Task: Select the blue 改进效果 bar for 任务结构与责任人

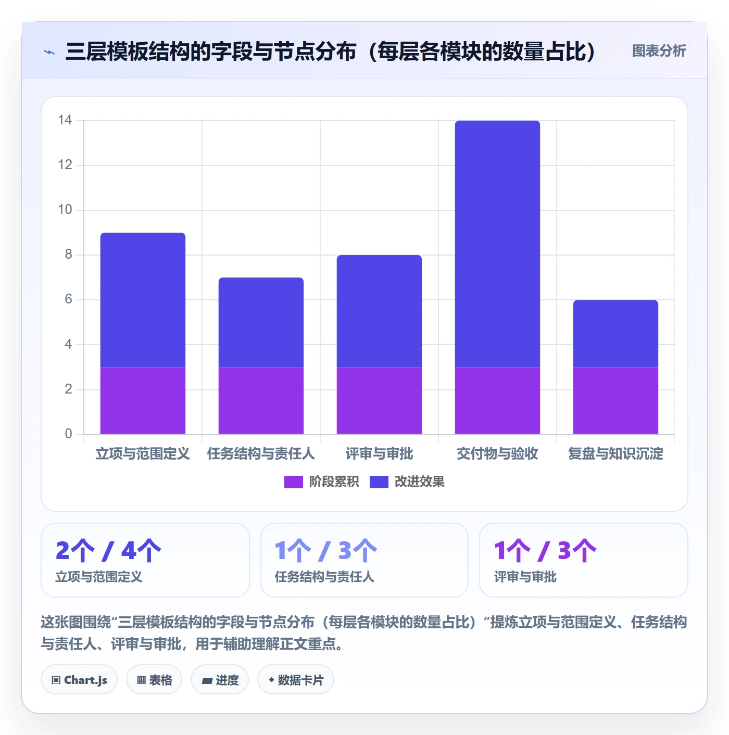Action: pos(261,322)
